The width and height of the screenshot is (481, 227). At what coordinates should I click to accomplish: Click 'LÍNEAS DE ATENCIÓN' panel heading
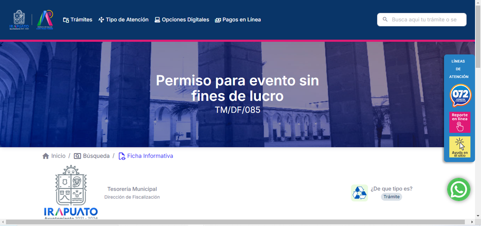[x=458, y=69]
